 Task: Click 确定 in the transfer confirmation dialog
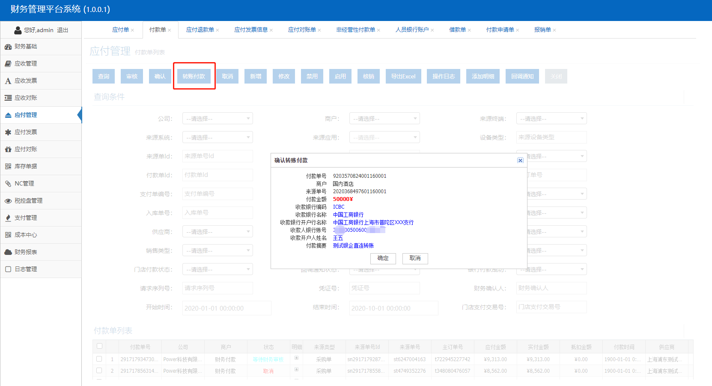(383, 258)
